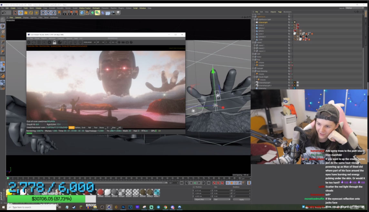Open Render Settings clapperboard icon
Image resolution: width=369 pixels, height=212 pixels.
[75, 13]
